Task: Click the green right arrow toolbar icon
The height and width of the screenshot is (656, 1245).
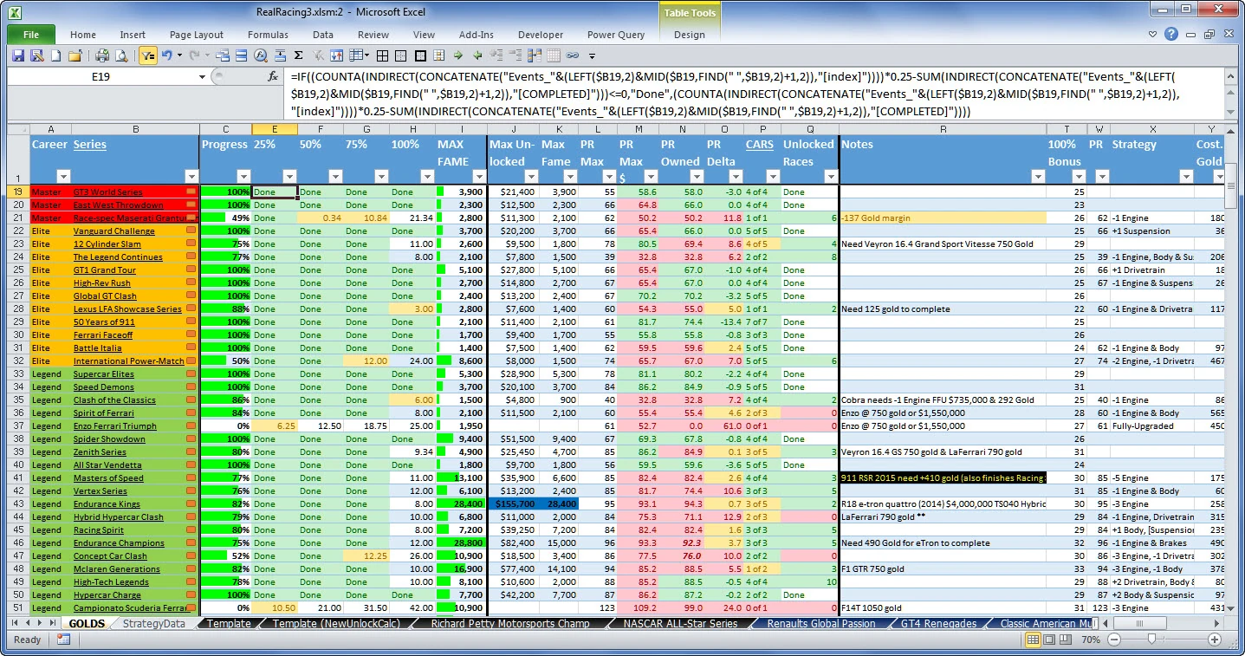Action: pyautogui.click(x=458, y=55)
